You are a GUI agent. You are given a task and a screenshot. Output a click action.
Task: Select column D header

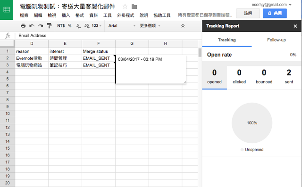[32, 44]
